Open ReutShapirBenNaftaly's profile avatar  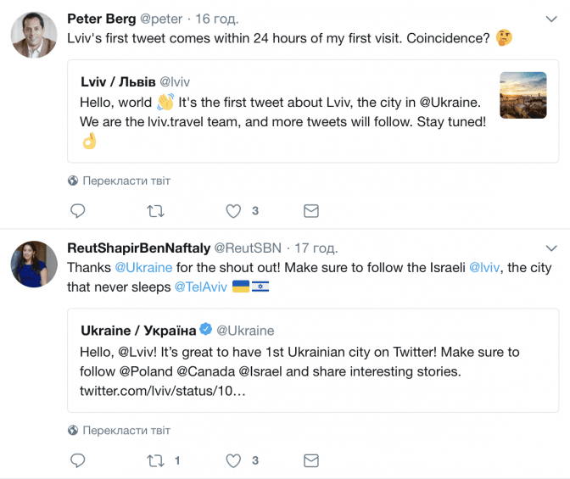[34, 264]
